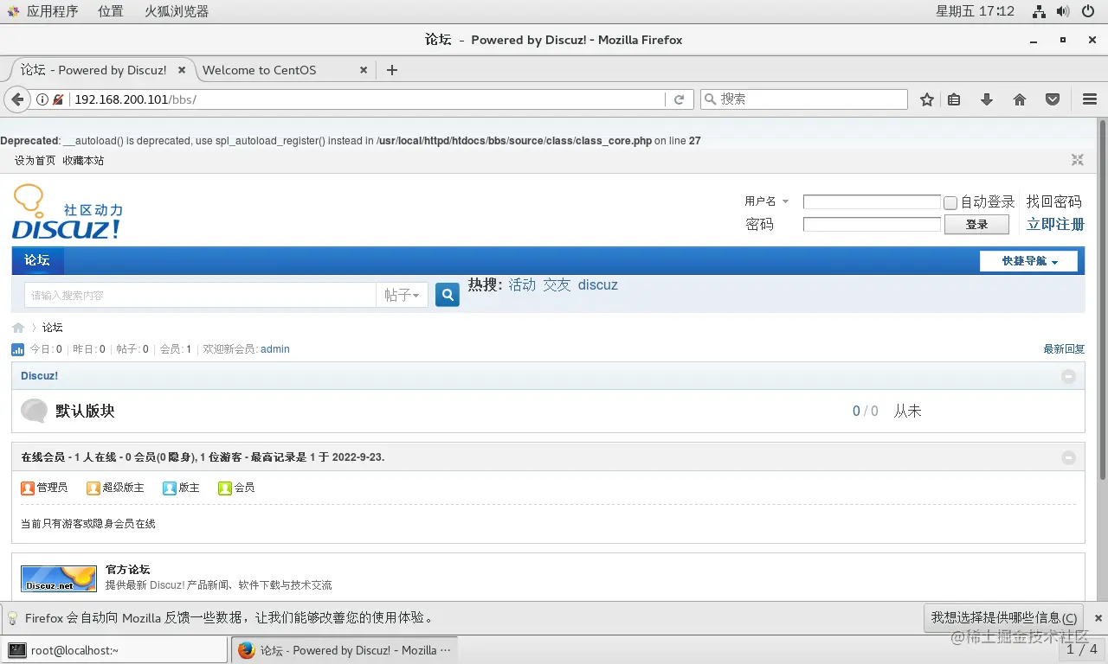Open the downloads arrow icon
Image resolution: width=1108 pixels, height=664 pixels.
(987, 99)
